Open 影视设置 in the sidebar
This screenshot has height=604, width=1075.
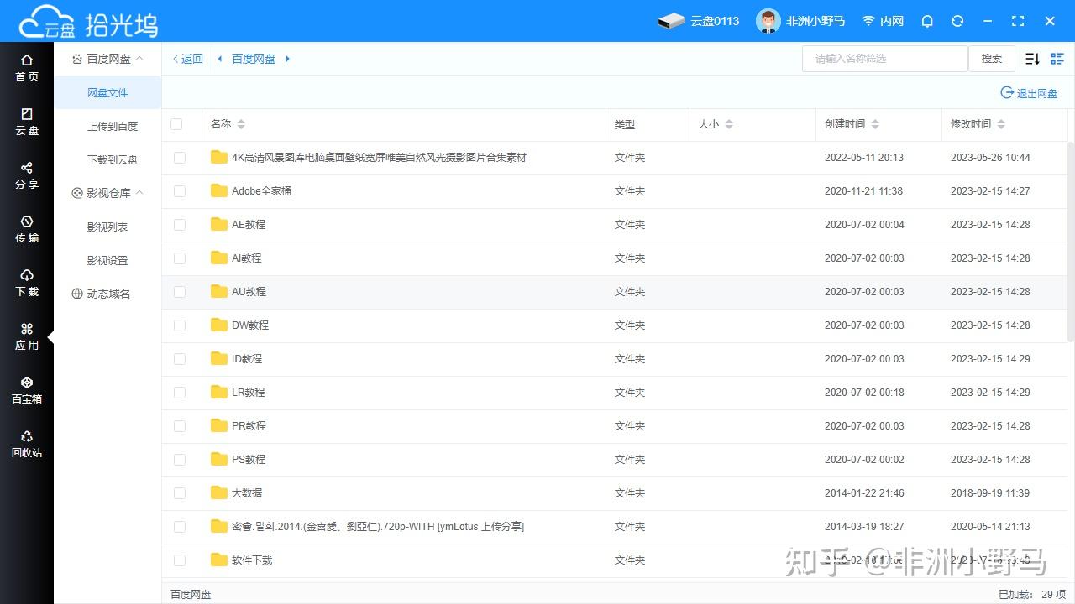click(107, 260)
